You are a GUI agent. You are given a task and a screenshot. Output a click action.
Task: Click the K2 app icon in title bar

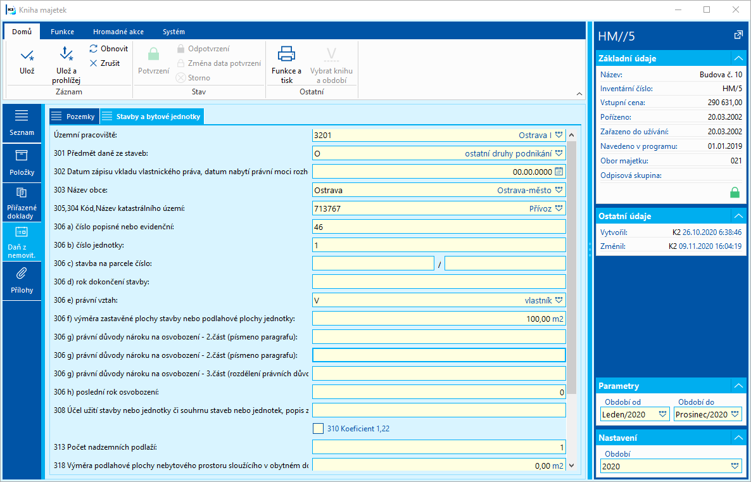tap(10, 10)
